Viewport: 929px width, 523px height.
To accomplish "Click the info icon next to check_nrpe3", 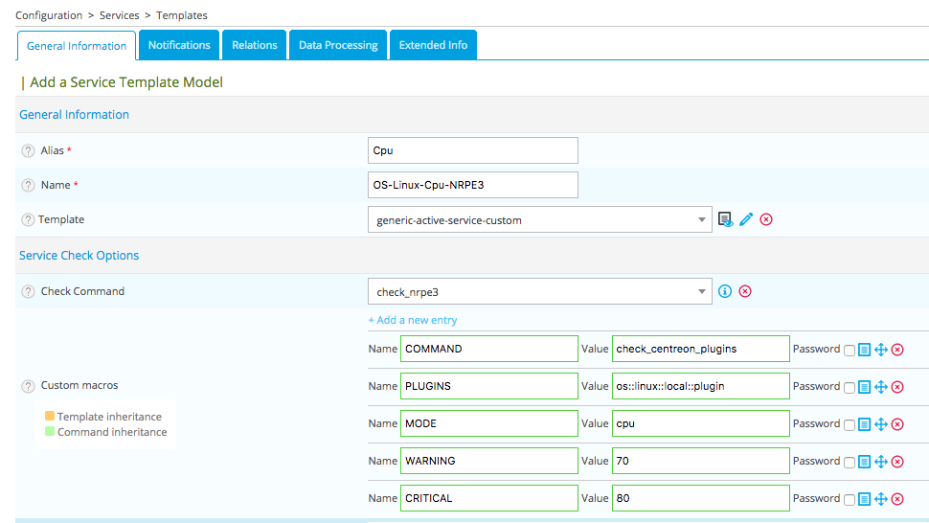I will click(725, 291).
